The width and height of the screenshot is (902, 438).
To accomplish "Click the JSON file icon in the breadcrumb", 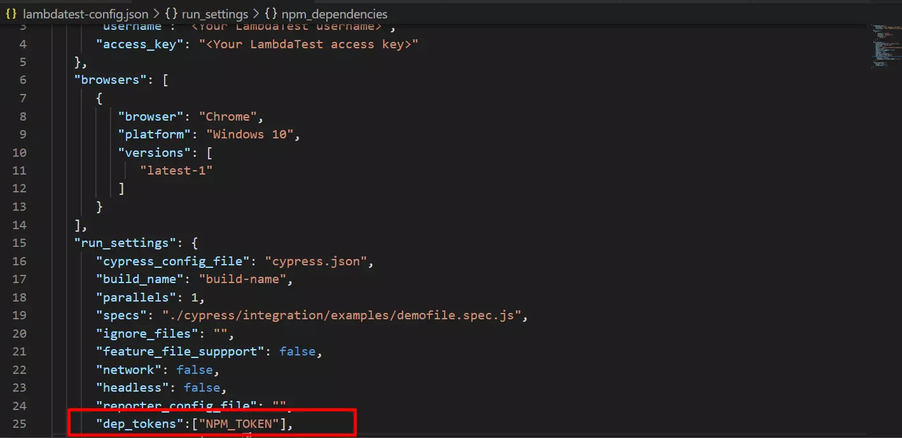I will [x=11, y=13].
